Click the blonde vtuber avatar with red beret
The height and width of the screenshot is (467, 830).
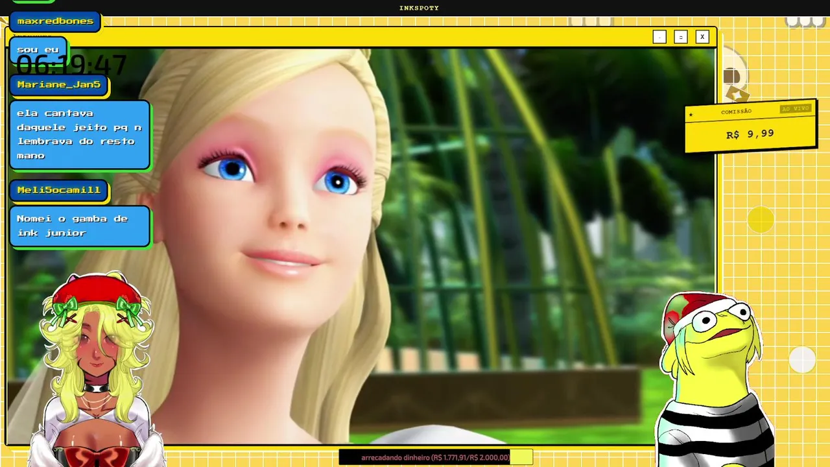[97, 370]
